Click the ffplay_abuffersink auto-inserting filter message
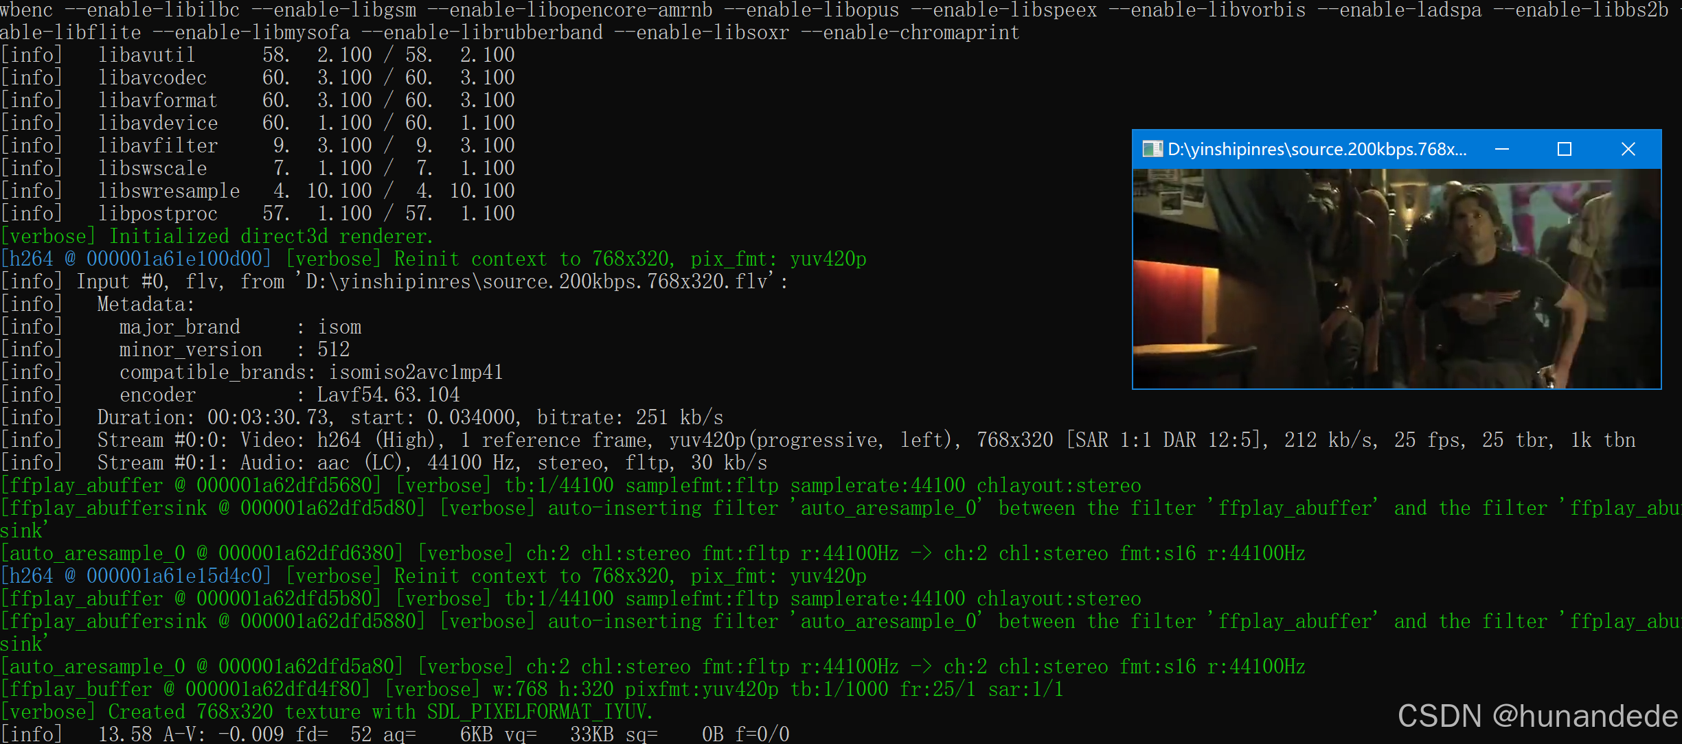This screenshot has width=1682, height=744. (x=481, y=507)
